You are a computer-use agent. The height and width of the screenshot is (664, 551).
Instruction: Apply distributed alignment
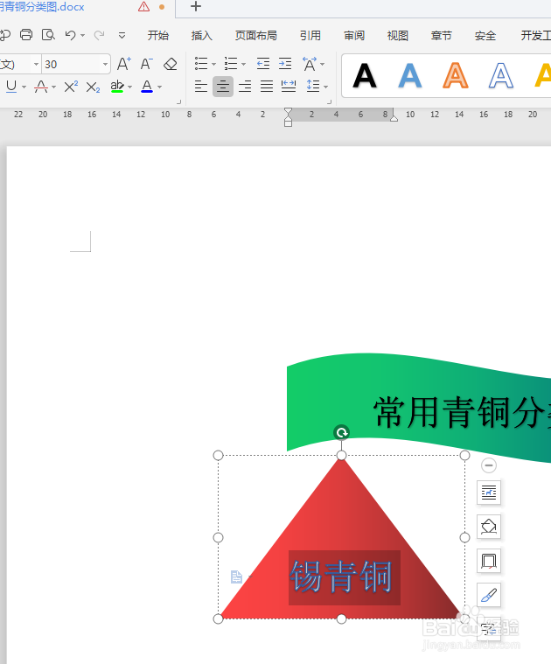point(289,87)
